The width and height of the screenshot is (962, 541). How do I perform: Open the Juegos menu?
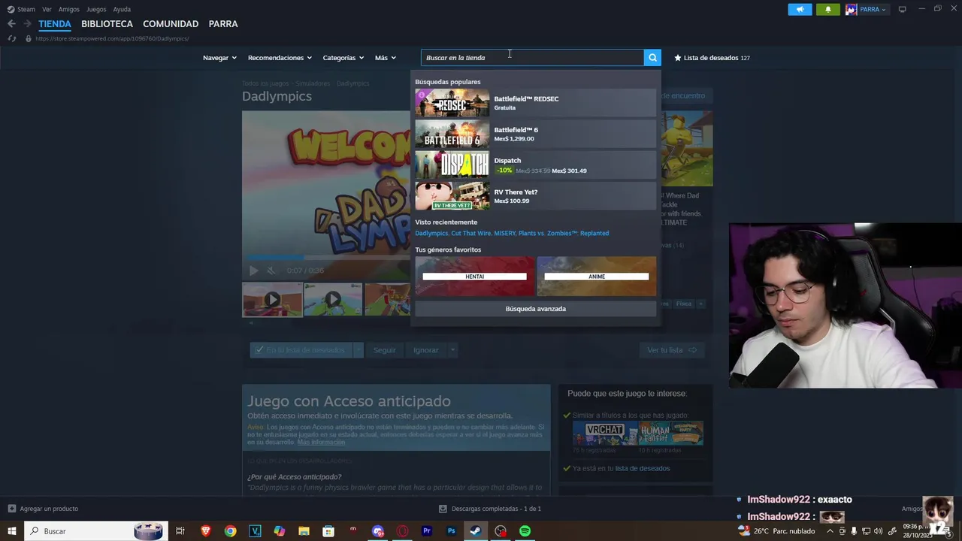tap(96, 9)
